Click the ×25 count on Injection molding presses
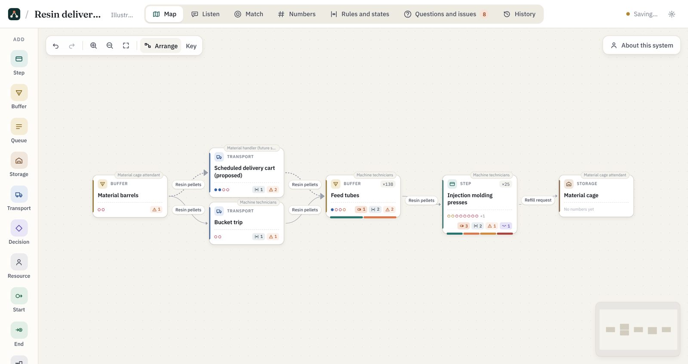 (x=506, y=184)
